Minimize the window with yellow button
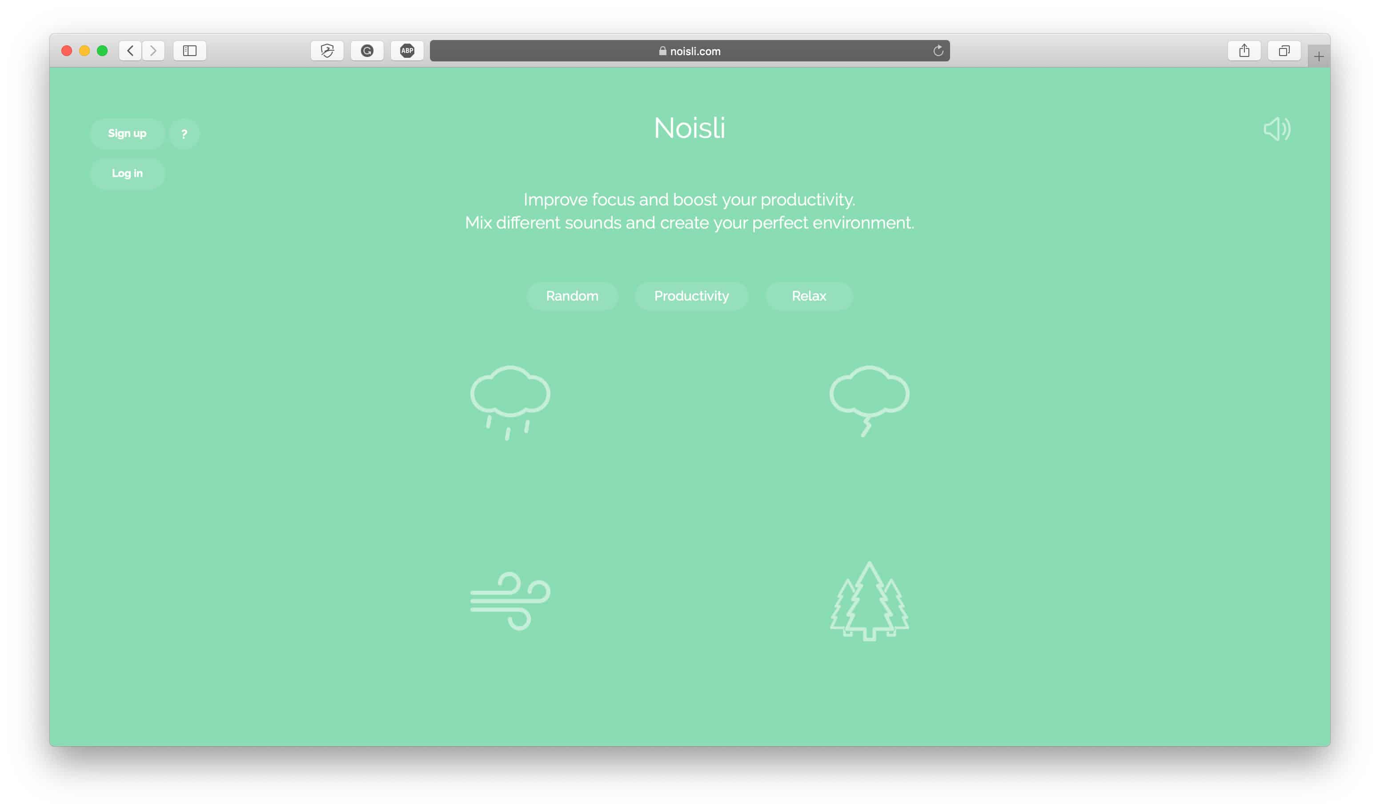 click(x=84, y=51)
